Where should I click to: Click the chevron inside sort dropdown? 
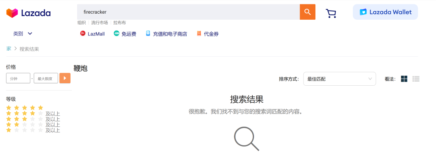pyautogui.click(x=370, y=79)
